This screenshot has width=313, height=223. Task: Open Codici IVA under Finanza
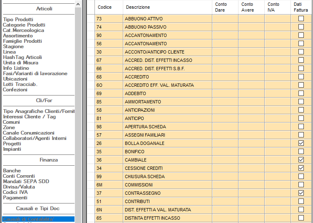click(x=15, y=192)
